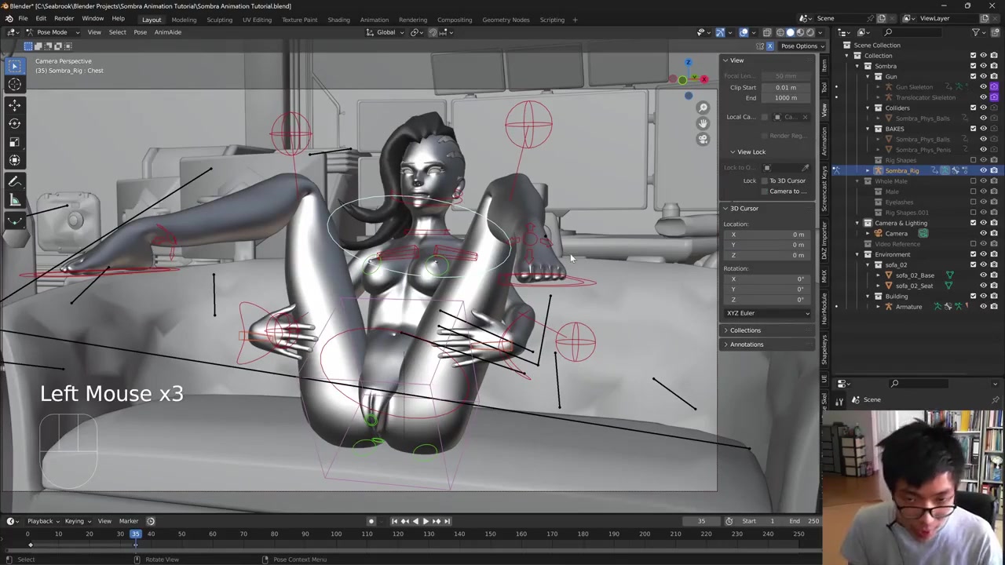Open the Render menu in the top bar

point(64,18)
